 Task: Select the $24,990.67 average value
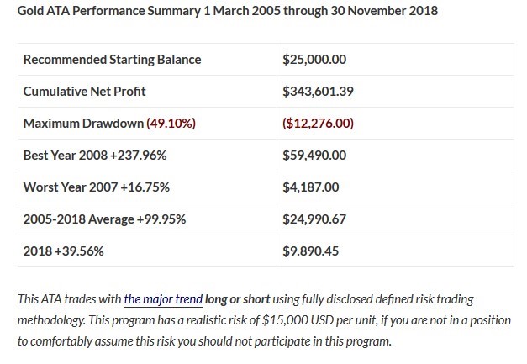tap(316, 219)
